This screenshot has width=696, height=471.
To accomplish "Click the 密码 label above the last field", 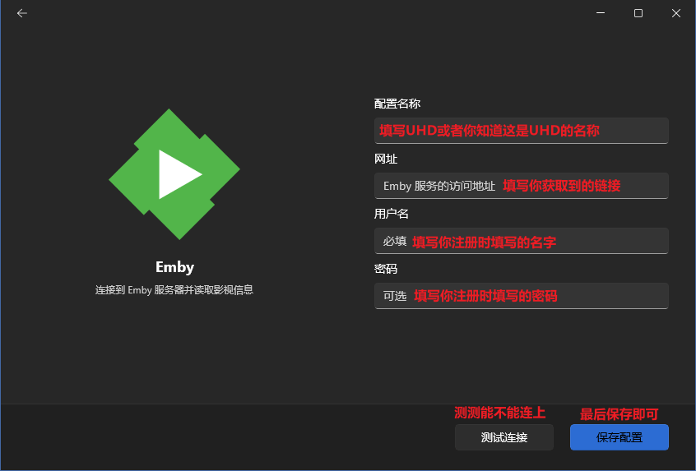I will [386, 269].
